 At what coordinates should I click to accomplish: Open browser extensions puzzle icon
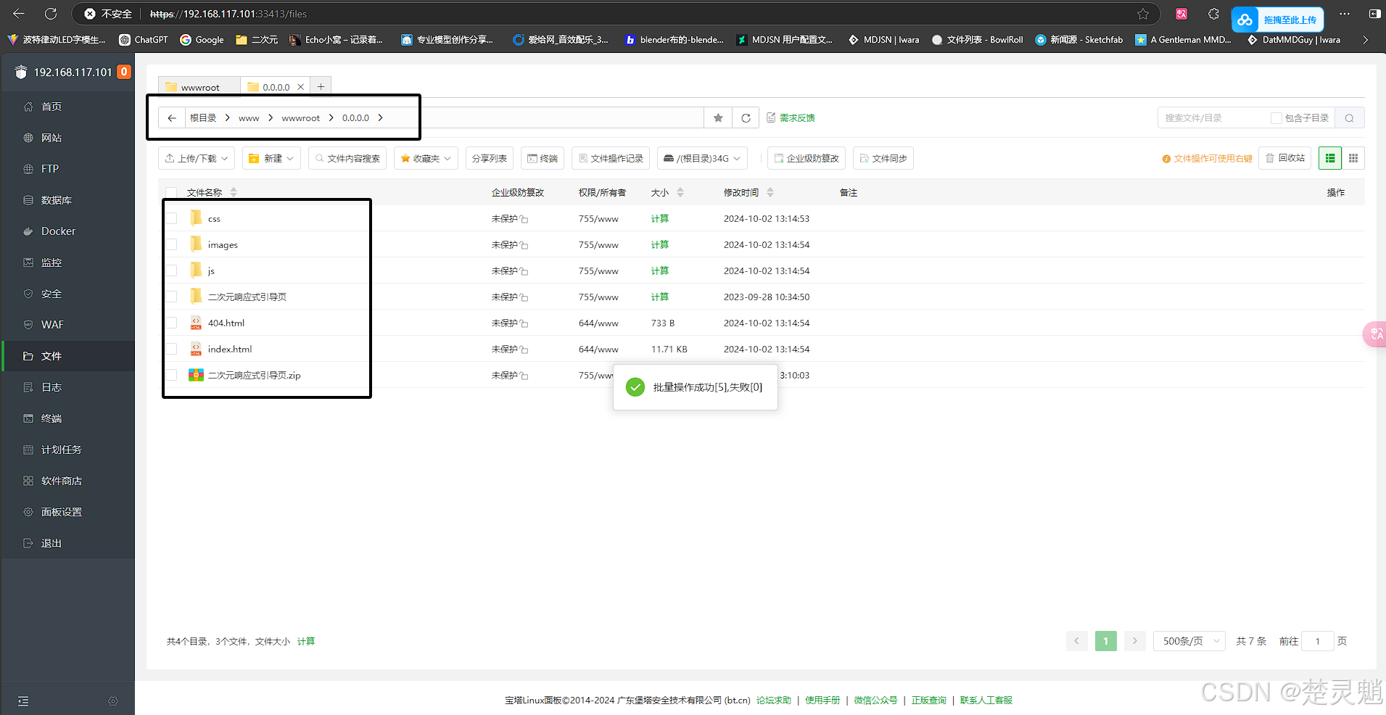(x=1213, y=14)
